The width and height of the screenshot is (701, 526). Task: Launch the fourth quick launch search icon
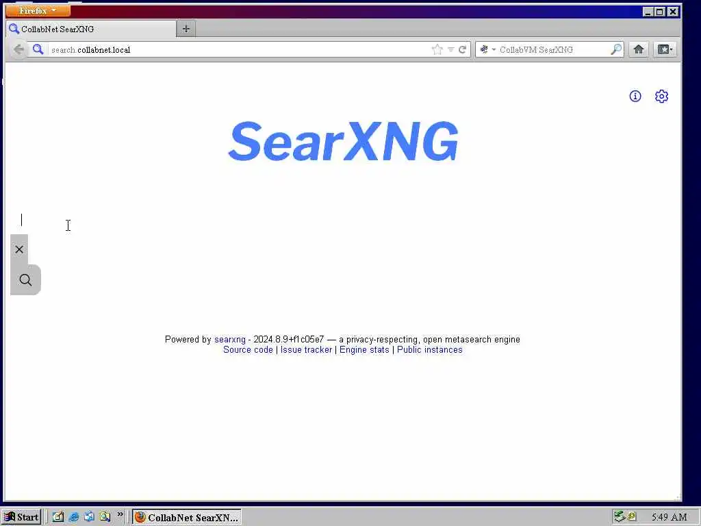105,517
